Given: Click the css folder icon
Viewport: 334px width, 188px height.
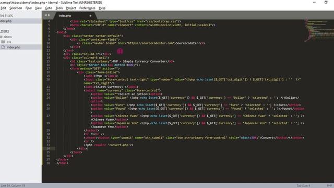Looking at the screenshot, I should point(3,42).
